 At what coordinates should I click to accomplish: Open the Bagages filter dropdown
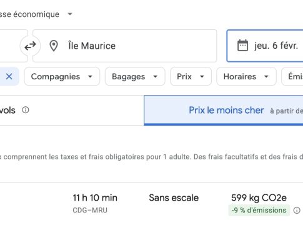coord(135,76)
